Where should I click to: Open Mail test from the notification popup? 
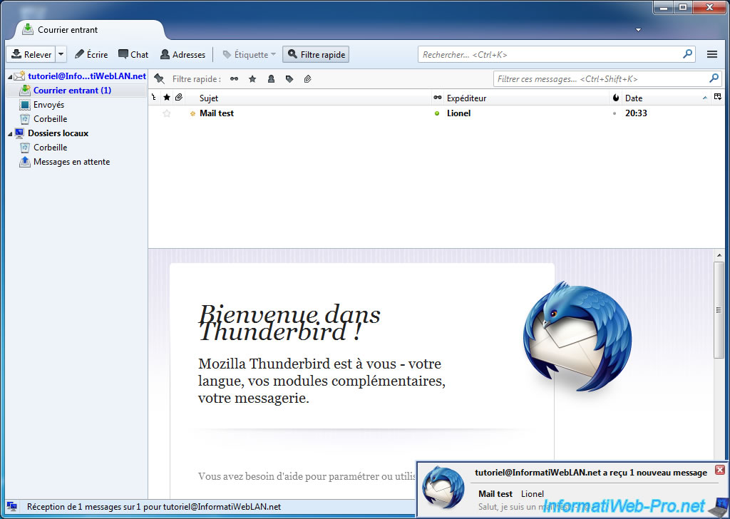(495, 494)
